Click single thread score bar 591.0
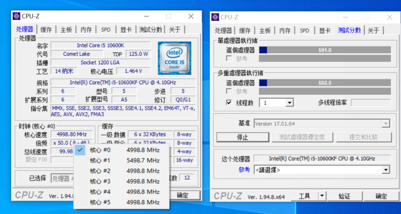Image resolution: width=401 pixels, height=214 pixels. (325, 50)
